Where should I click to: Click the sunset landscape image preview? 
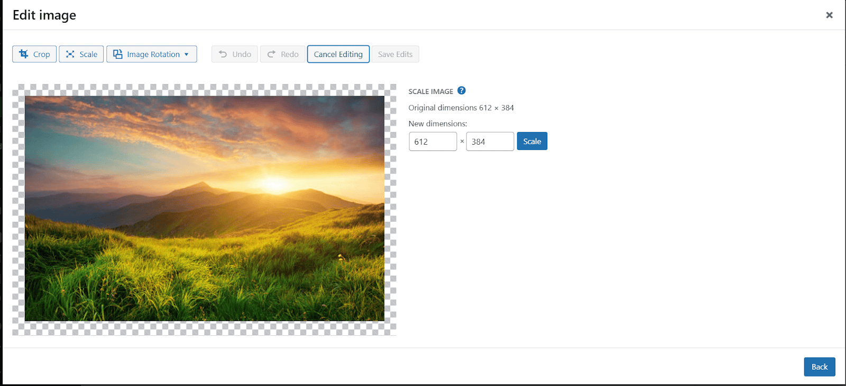coord(205,209)
